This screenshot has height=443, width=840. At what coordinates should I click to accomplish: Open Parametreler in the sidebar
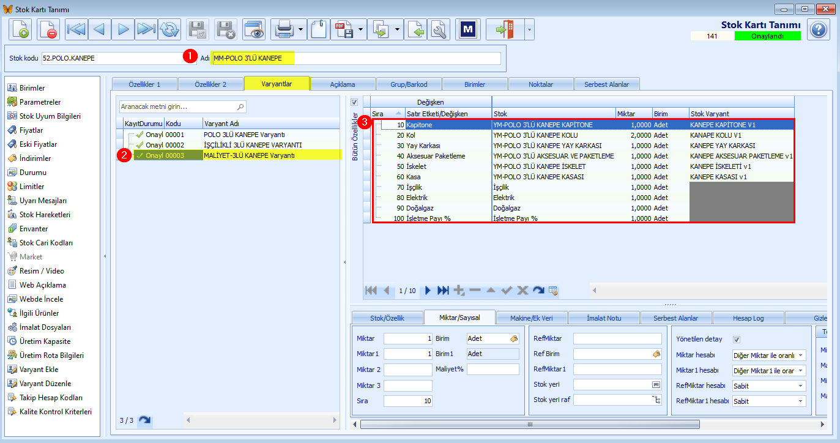(x=40, y=102)
